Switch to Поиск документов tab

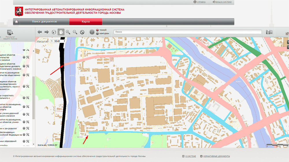[45, 22]
